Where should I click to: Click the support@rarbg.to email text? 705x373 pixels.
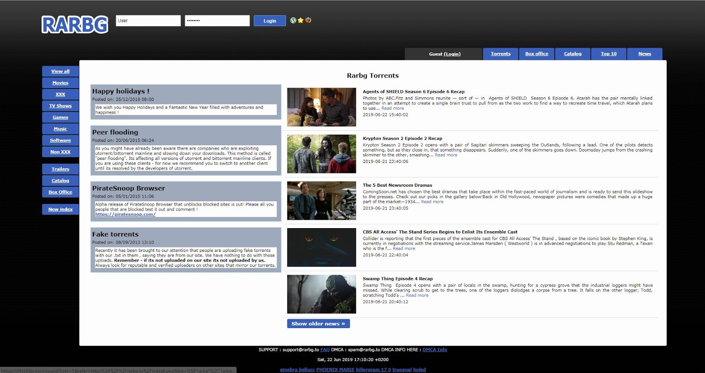pyautogui.click(x=301, y=350)
